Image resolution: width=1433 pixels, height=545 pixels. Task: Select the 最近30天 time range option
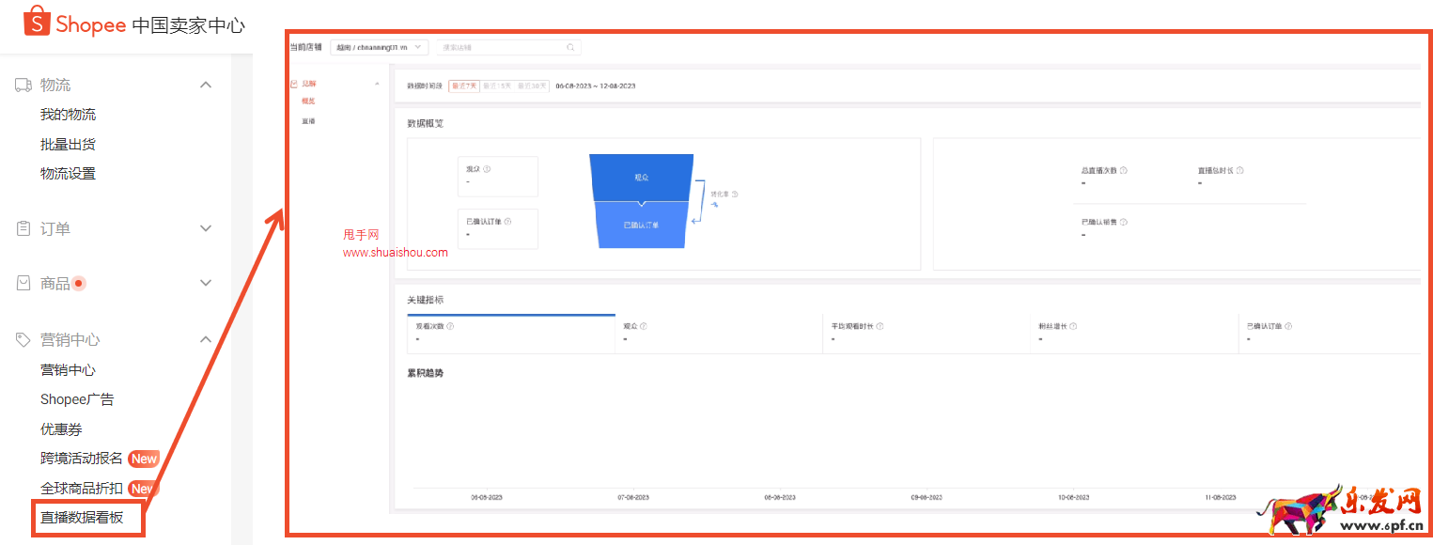532,86
